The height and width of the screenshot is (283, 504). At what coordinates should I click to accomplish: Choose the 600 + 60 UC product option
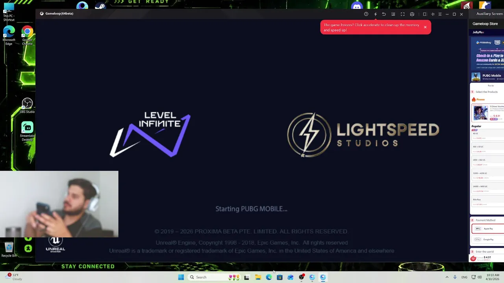(x=487, y=149)
